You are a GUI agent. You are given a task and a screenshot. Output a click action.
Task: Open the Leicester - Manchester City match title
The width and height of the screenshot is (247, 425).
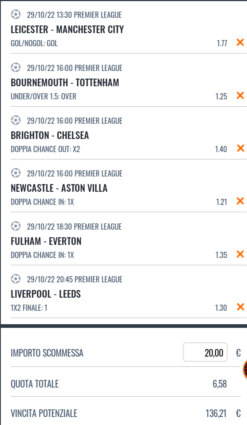click(67, 29)
